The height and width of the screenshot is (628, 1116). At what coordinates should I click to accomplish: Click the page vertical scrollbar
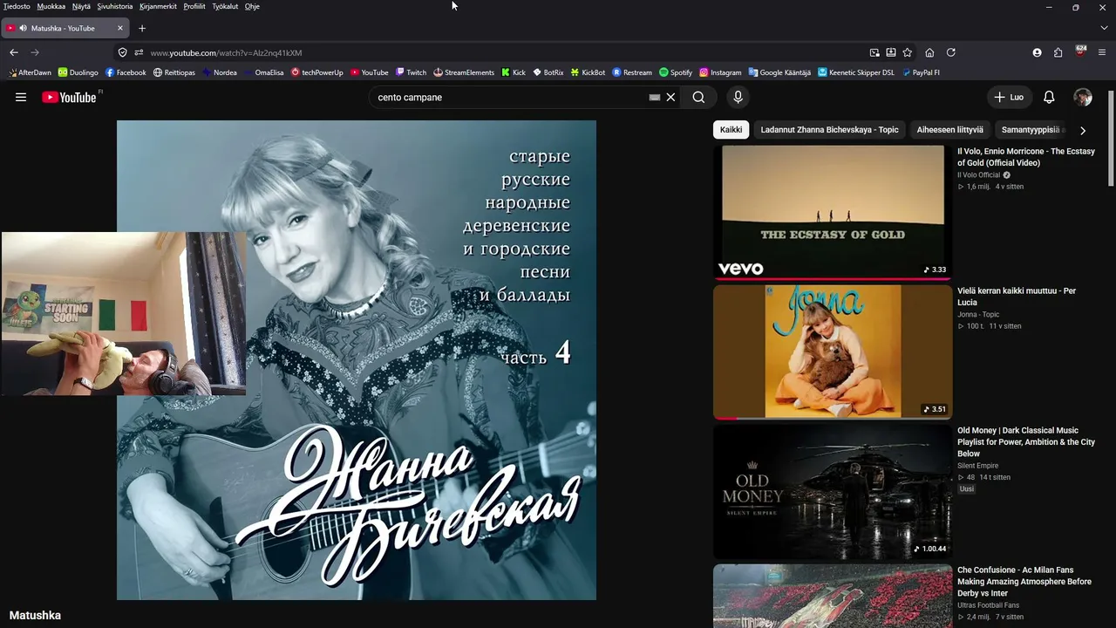pyautogui.click(x=1111, y=138)
